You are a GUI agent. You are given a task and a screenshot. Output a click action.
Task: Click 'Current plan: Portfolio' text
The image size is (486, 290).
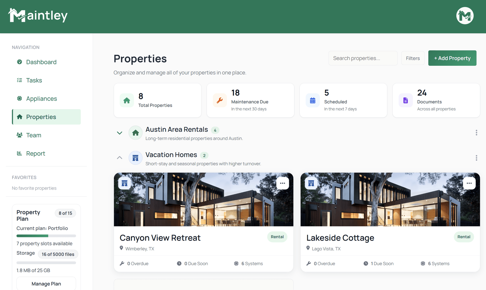point(42,228)
